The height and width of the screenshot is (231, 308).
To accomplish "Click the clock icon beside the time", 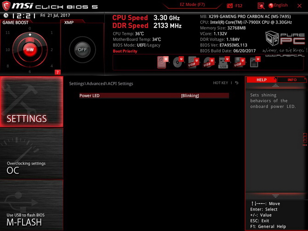I will (6, 15).
